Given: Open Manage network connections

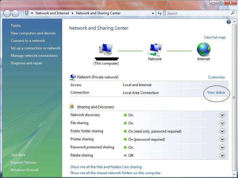Looking at the screenshot, I should click(34, 56).
